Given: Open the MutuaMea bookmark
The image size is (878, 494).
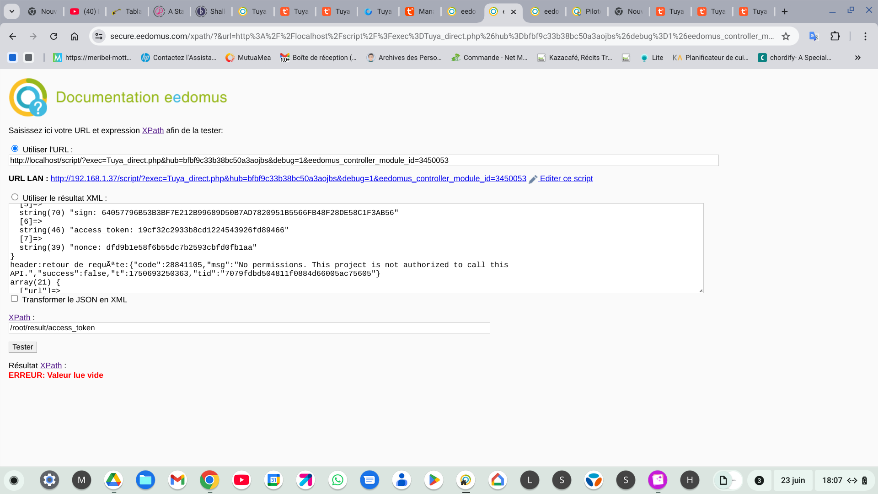Looking at the screenshot, I should click(248, 58).
